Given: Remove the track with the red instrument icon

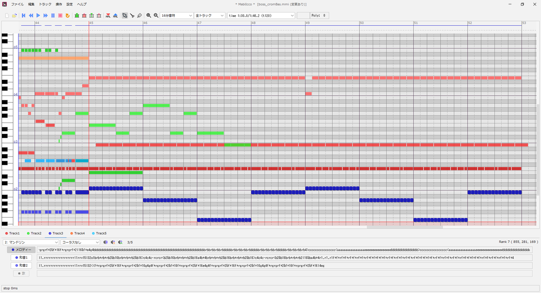Looking at the screenshot, I should tap(84, 15).
